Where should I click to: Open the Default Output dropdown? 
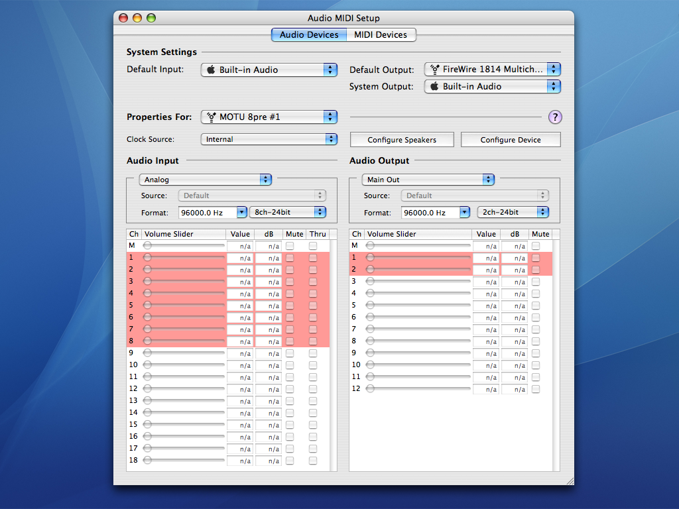pos(493,69)
